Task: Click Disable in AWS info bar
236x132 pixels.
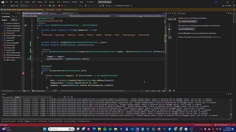Action: pyautogui.click(x=59, y=10)
